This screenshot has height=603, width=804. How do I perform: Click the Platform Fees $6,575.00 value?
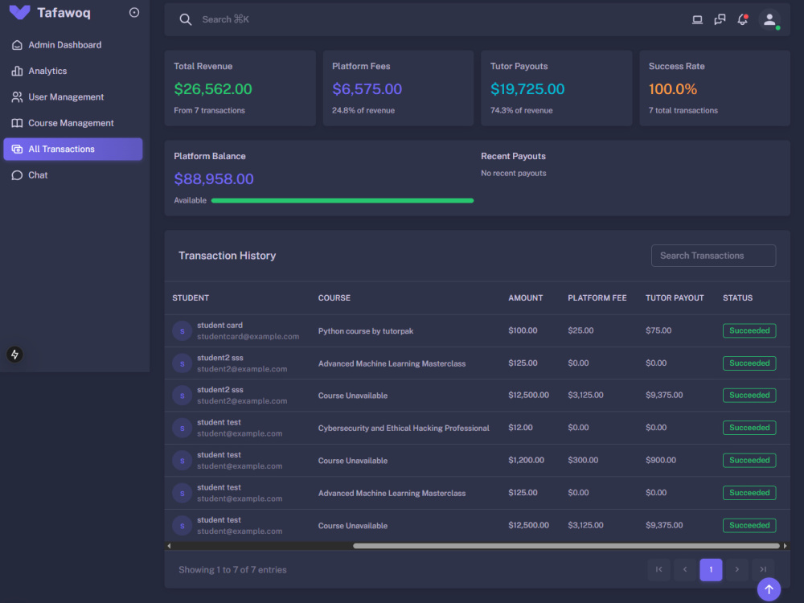point(367,89)
